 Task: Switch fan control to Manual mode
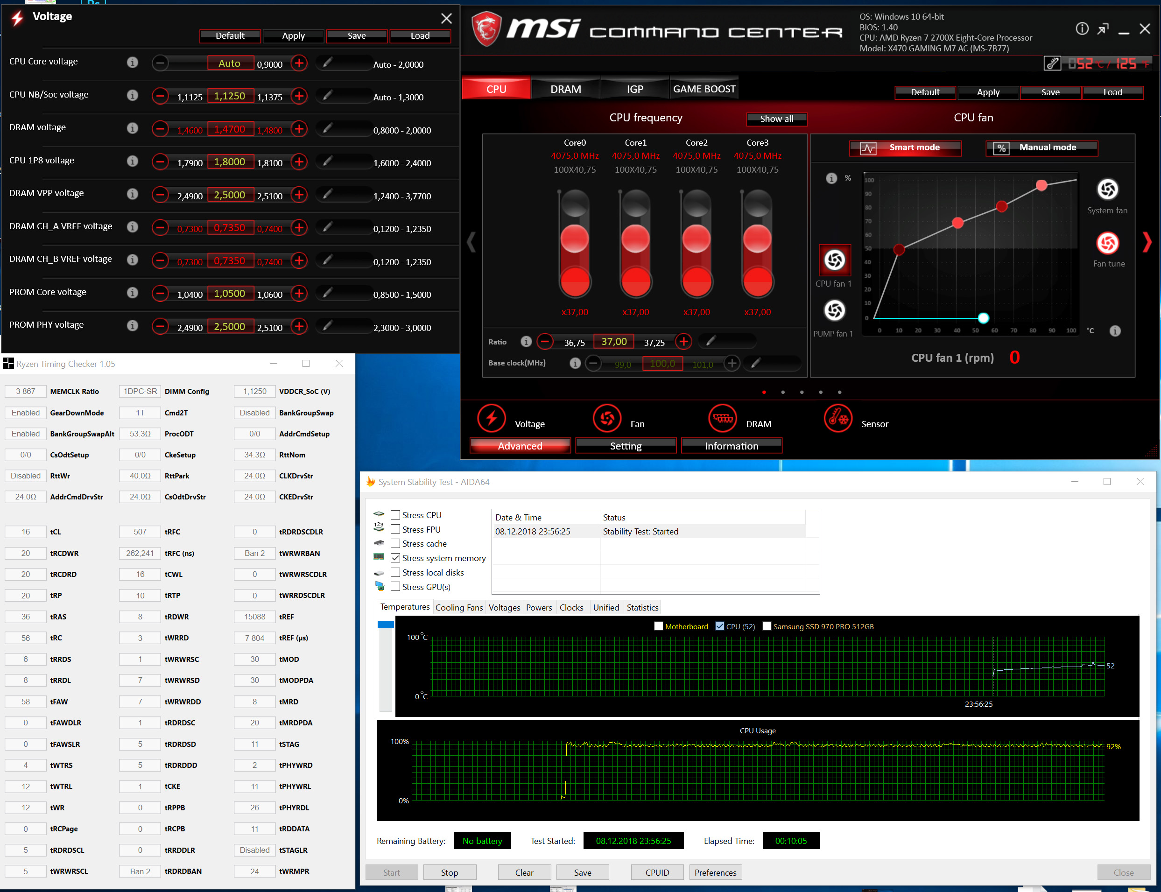1041,147
